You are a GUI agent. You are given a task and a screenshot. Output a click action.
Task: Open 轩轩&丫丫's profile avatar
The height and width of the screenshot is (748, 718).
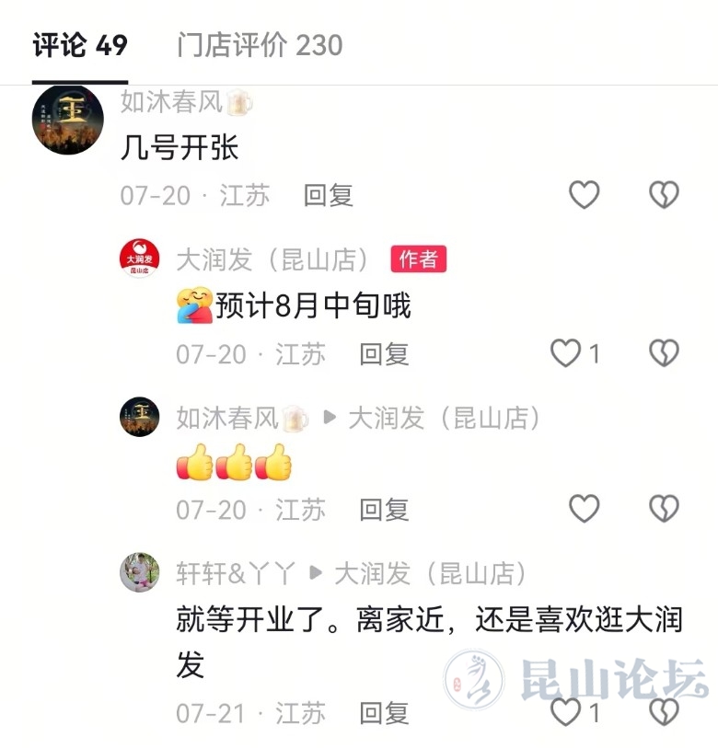139,572
